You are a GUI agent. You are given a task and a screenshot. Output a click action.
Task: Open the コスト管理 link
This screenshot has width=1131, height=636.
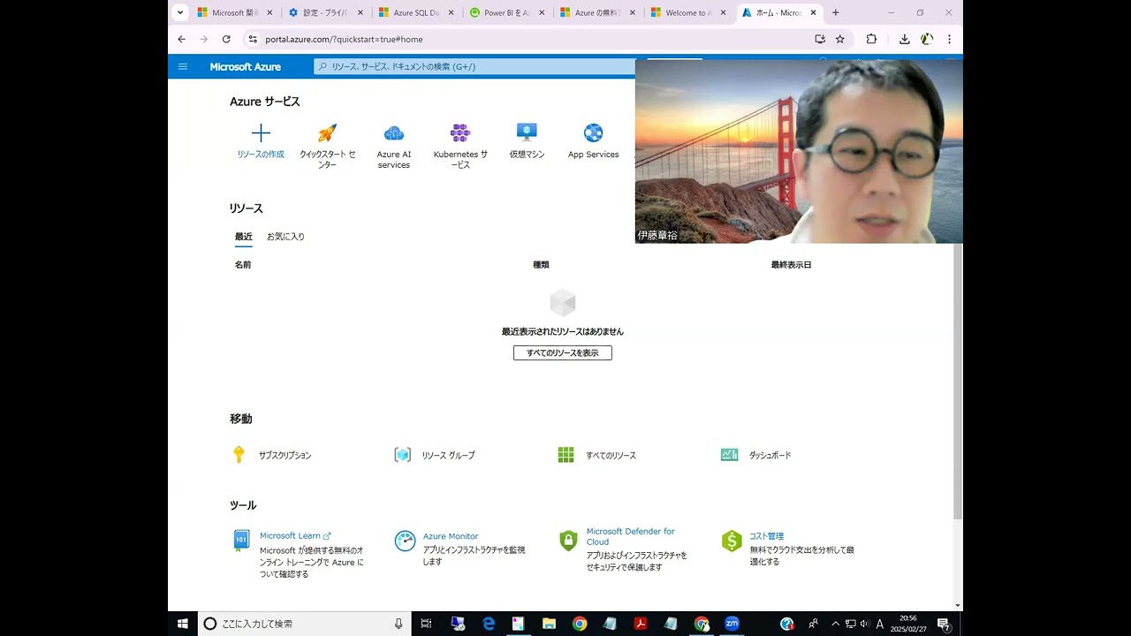pos(767,536)
